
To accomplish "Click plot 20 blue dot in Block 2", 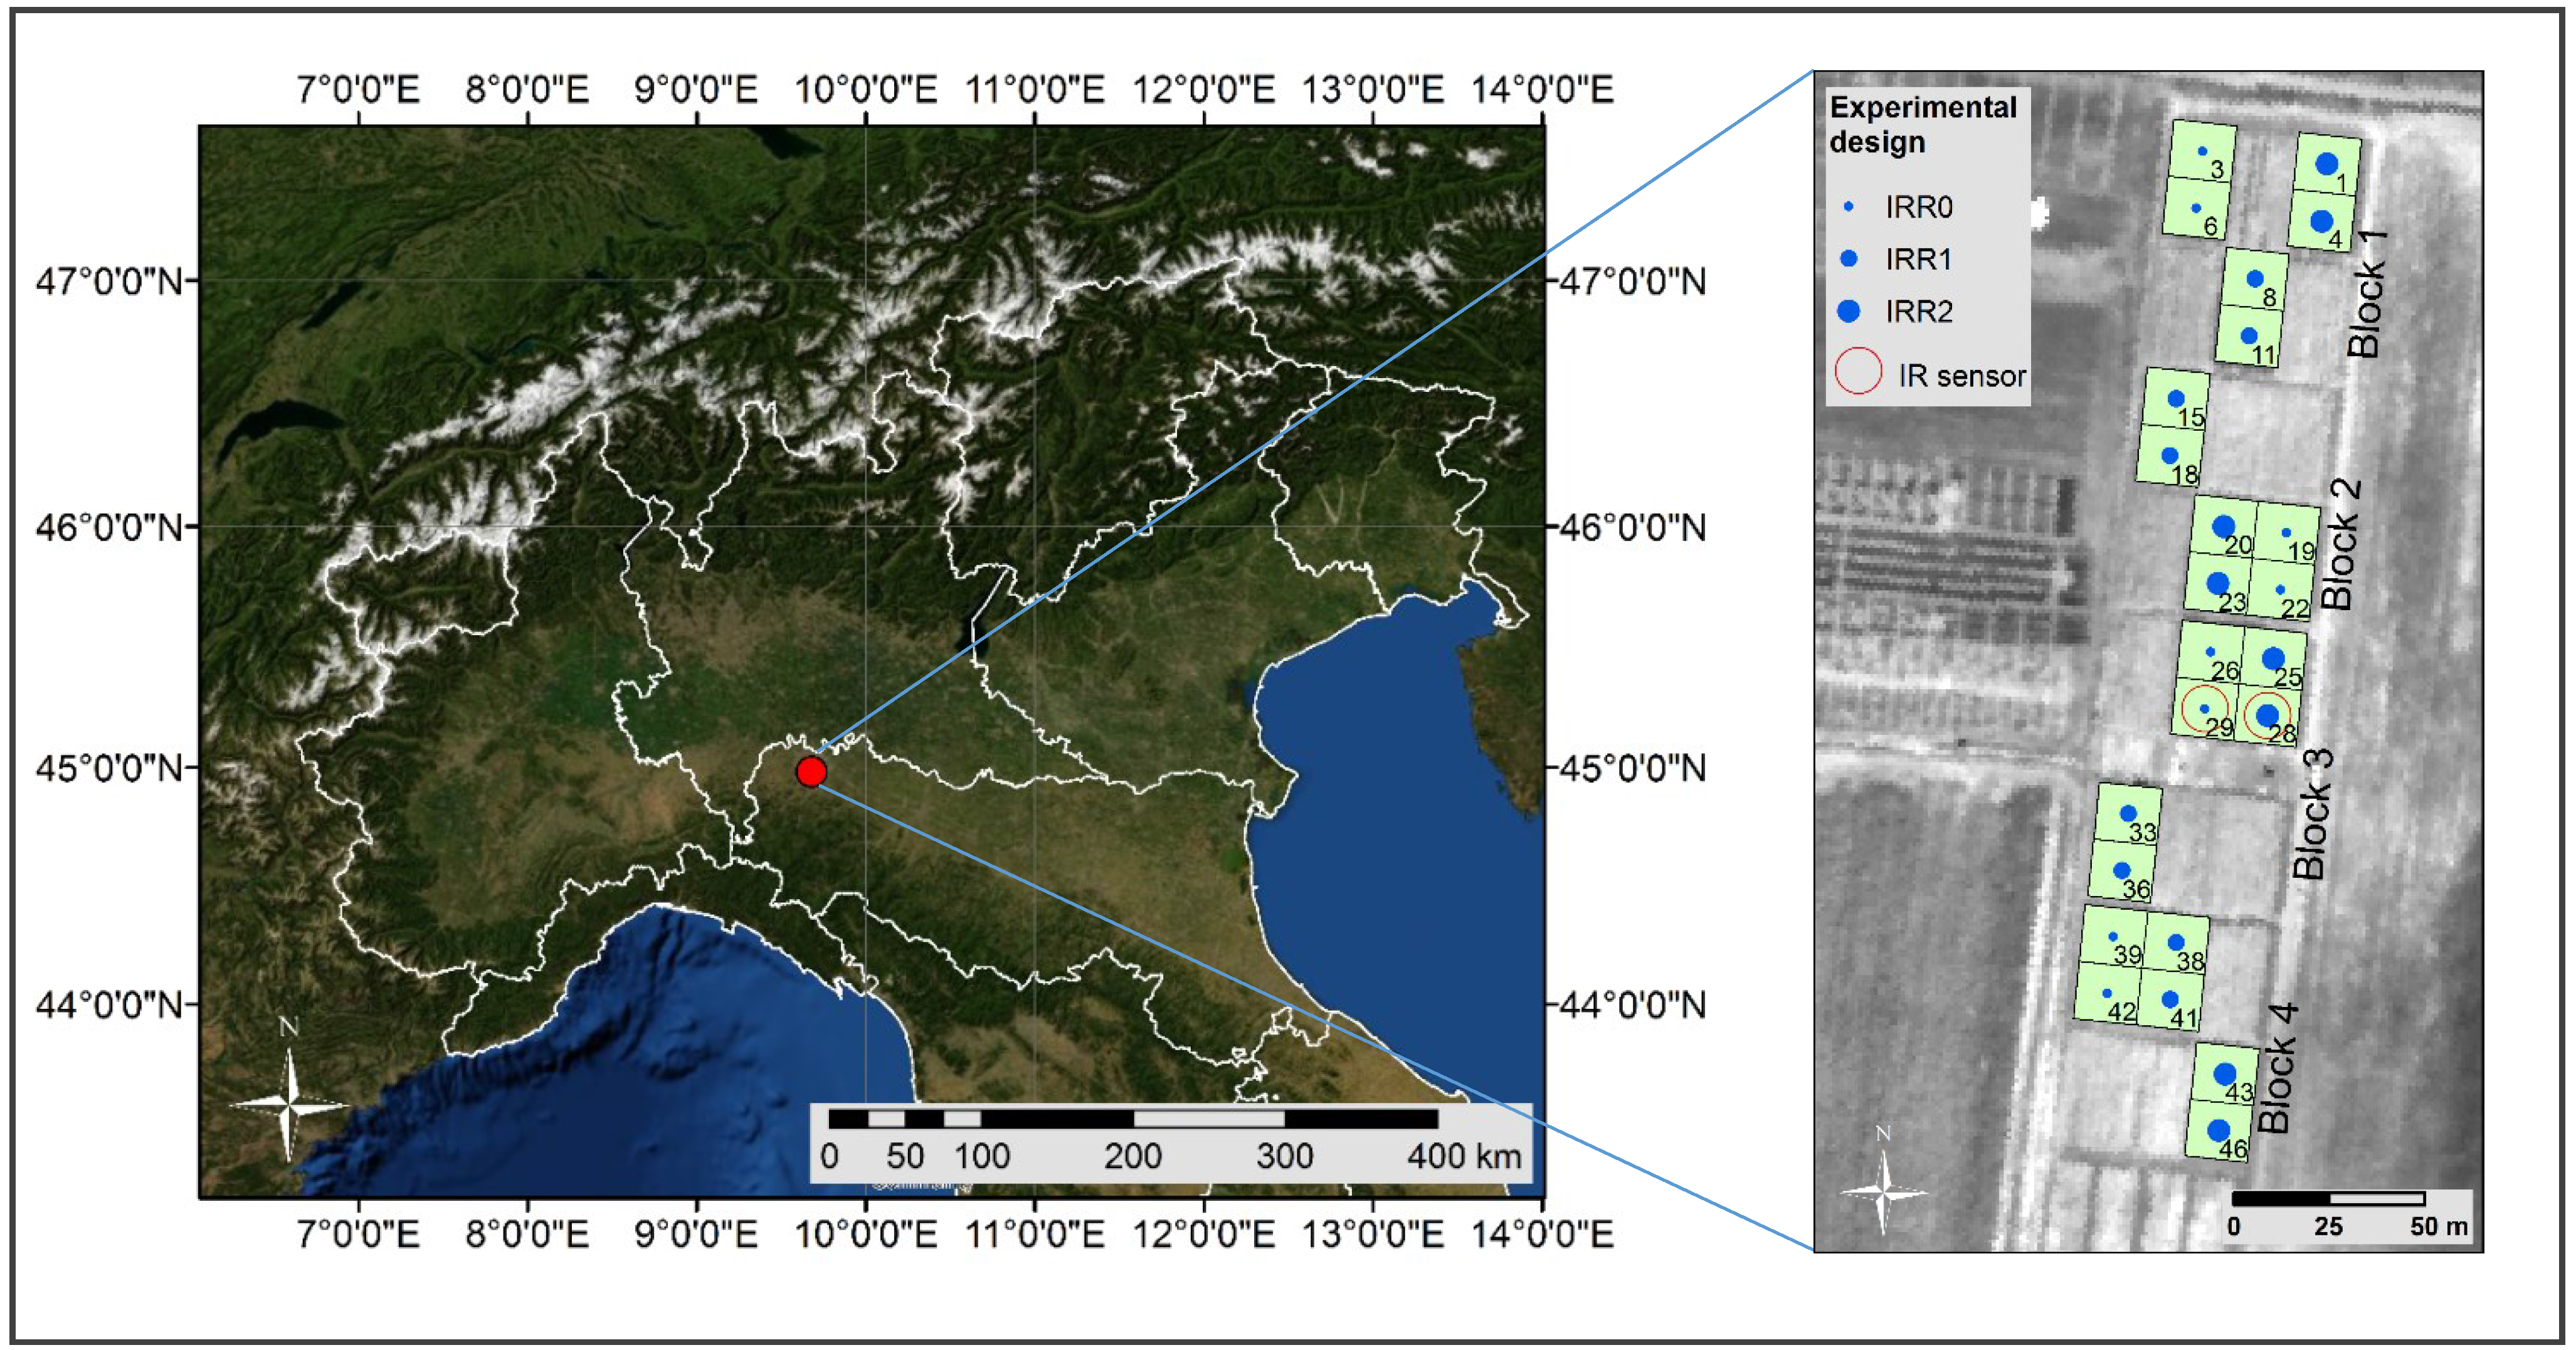I will (2223, 526).
